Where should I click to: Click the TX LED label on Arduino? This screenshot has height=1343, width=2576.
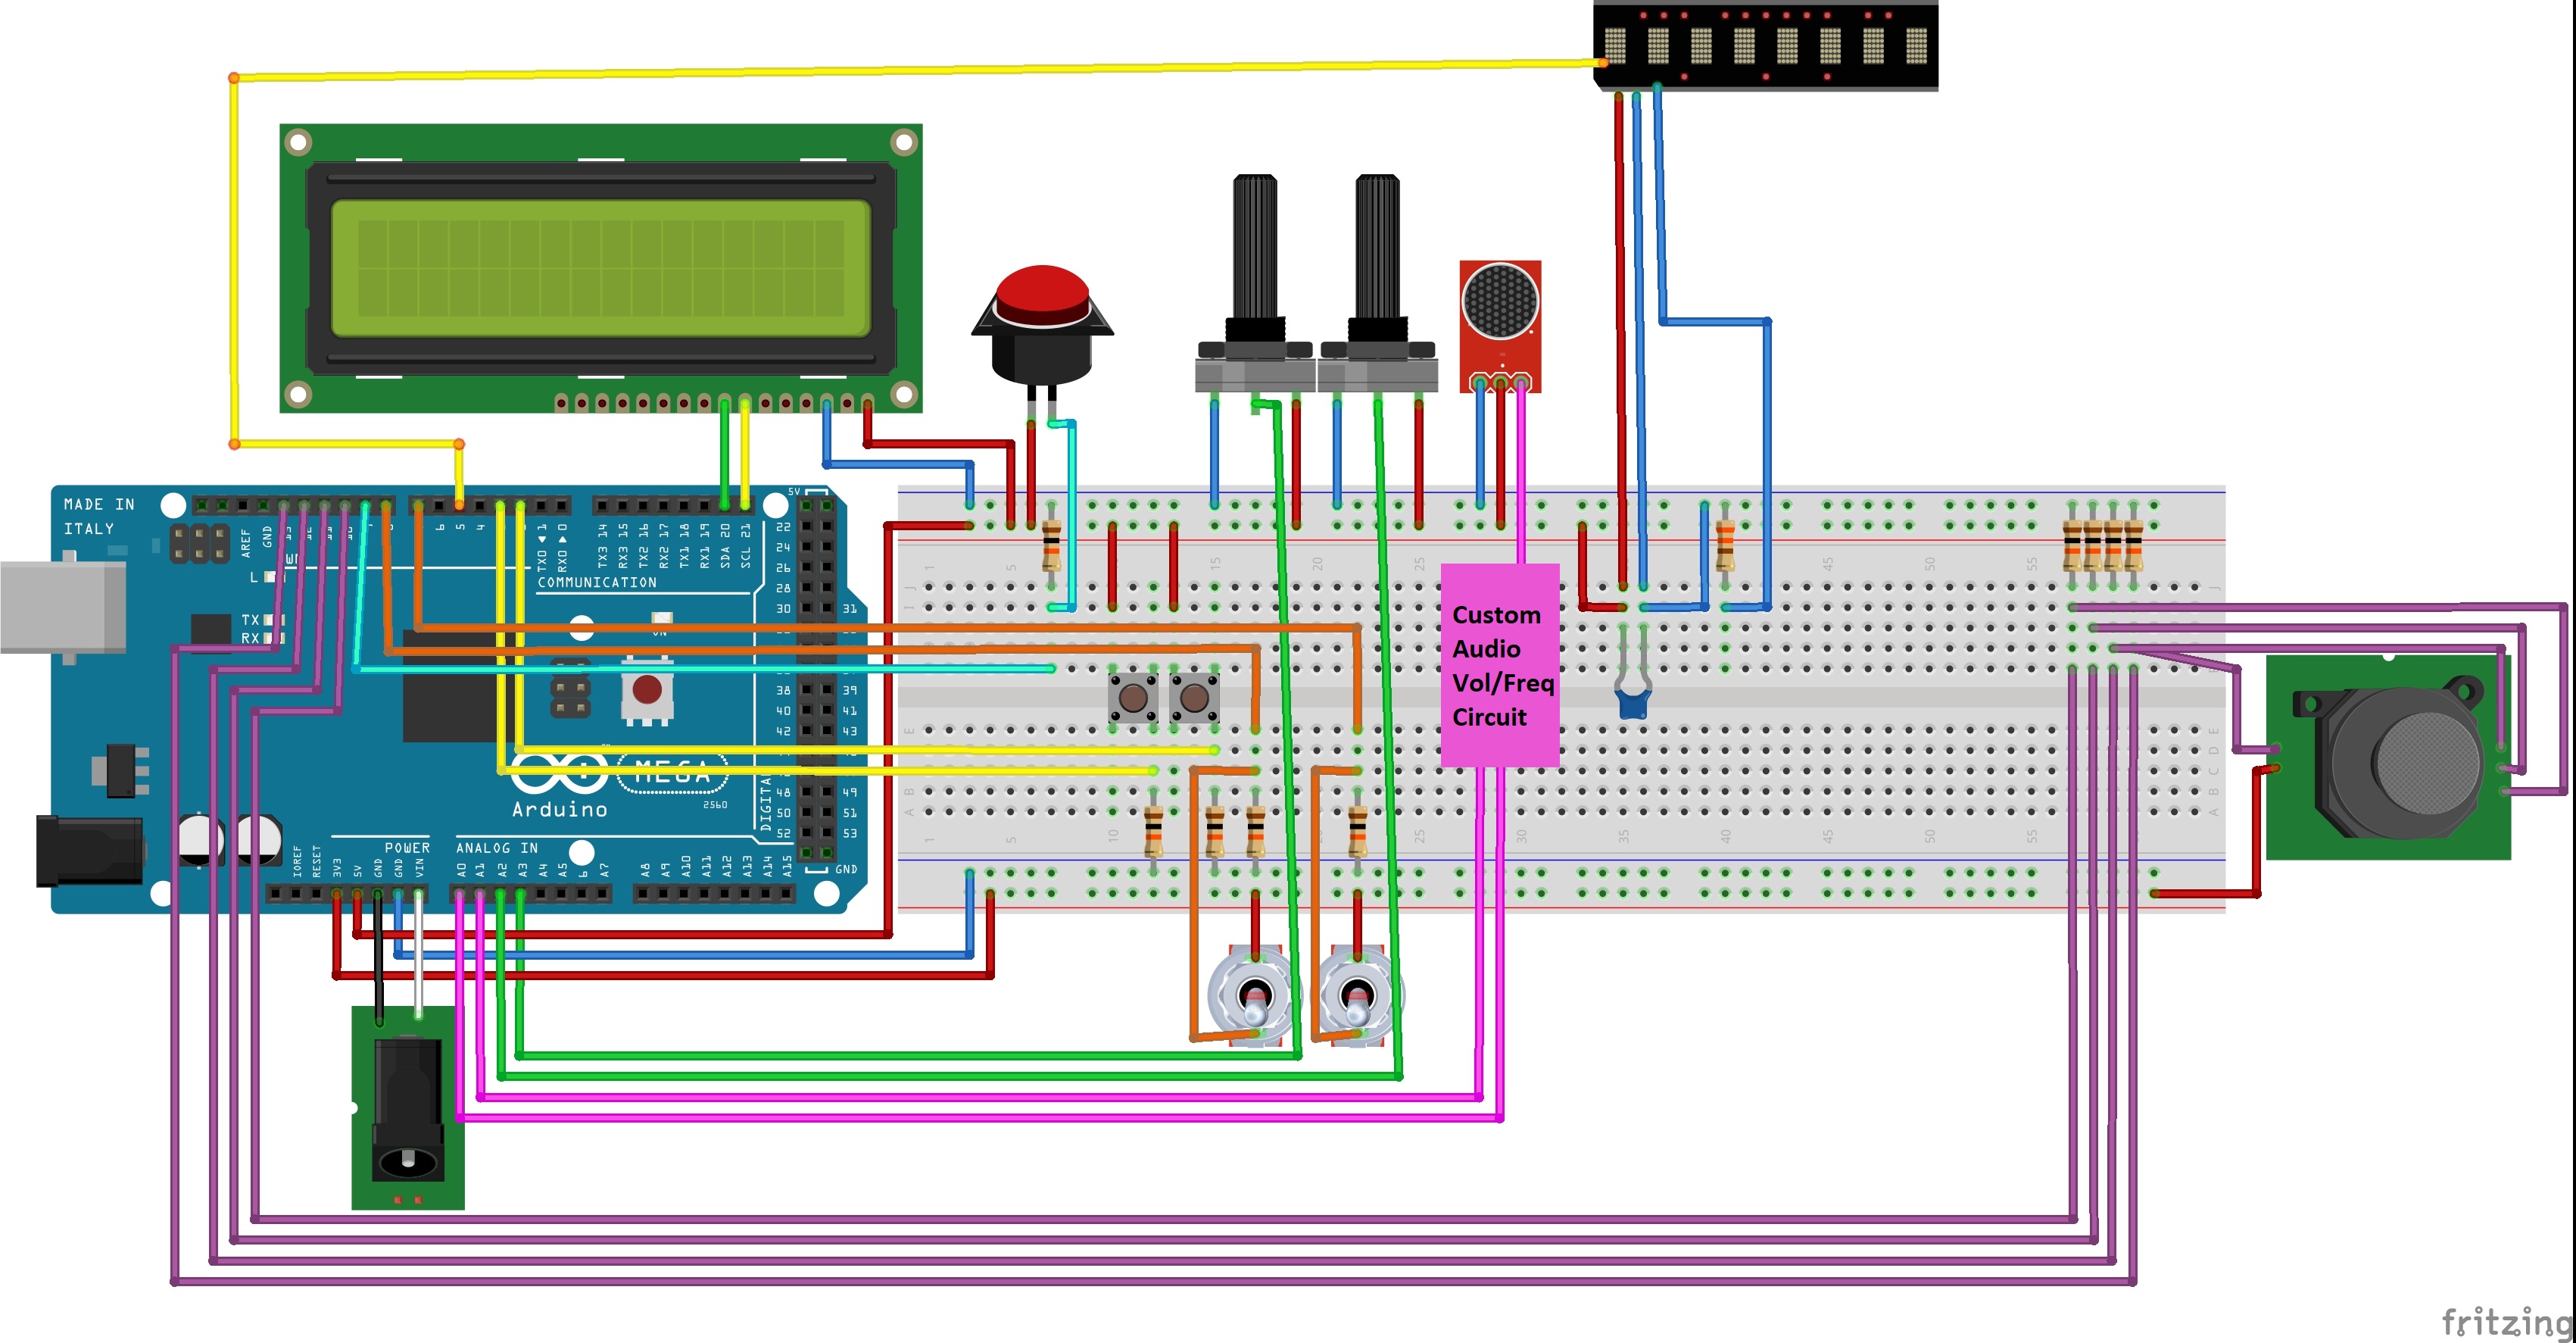pos(250,620)
